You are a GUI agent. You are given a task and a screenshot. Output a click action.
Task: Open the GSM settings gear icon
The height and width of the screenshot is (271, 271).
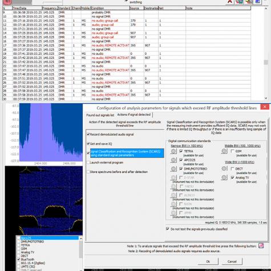[224, 151]
